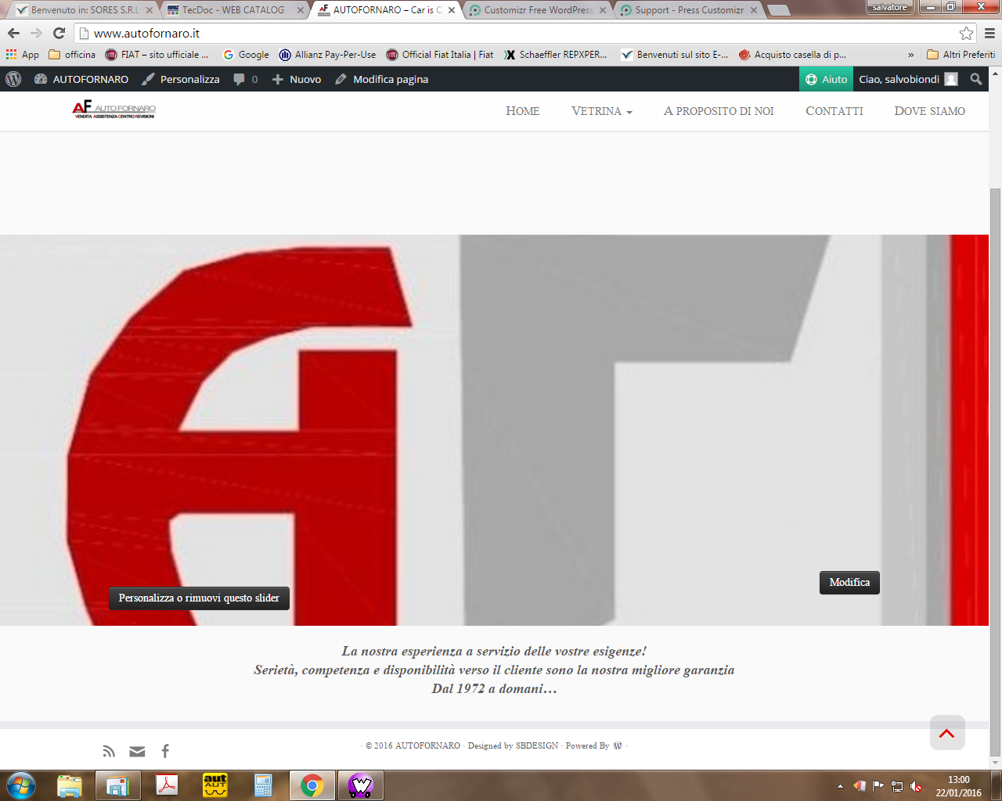The width and height of the screenshot is (1002, 801).
Task: Click the email envelope icon in footer
Action: pos(137,751)
